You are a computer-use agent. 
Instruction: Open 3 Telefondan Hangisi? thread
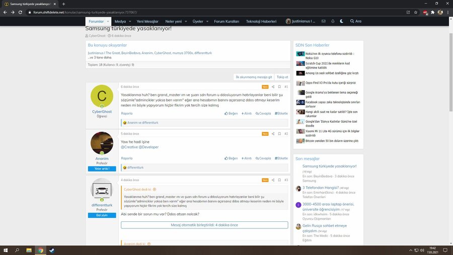[x=321, y=188]
